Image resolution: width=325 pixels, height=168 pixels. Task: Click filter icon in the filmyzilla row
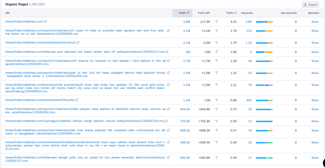(216, 100)
